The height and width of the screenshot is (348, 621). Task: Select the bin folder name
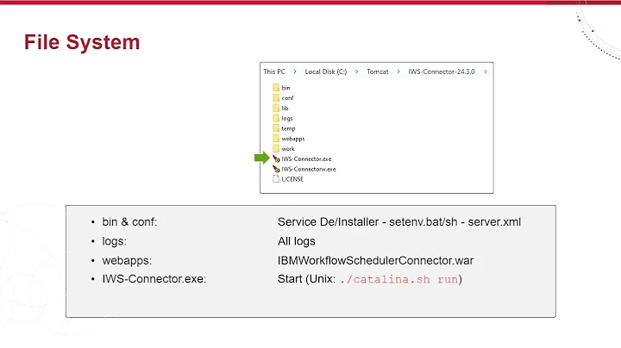(285, 88)
